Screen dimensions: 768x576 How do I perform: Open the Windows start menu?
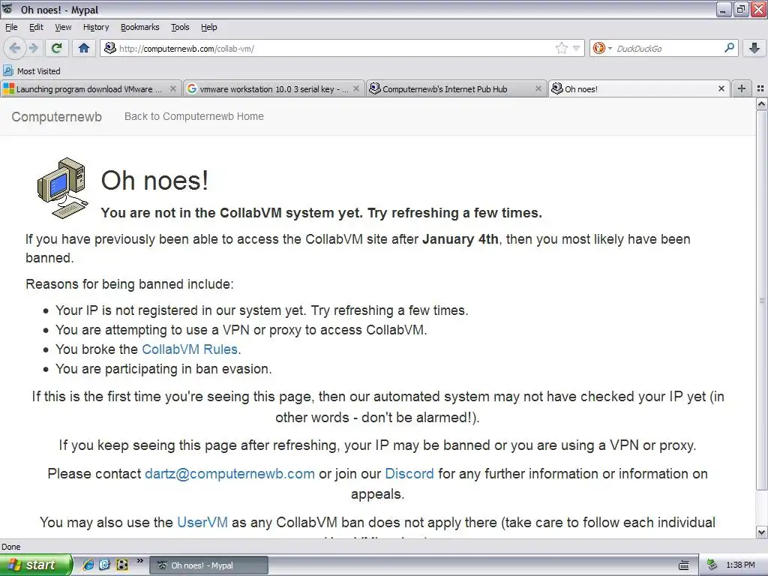tap(35, 565)
